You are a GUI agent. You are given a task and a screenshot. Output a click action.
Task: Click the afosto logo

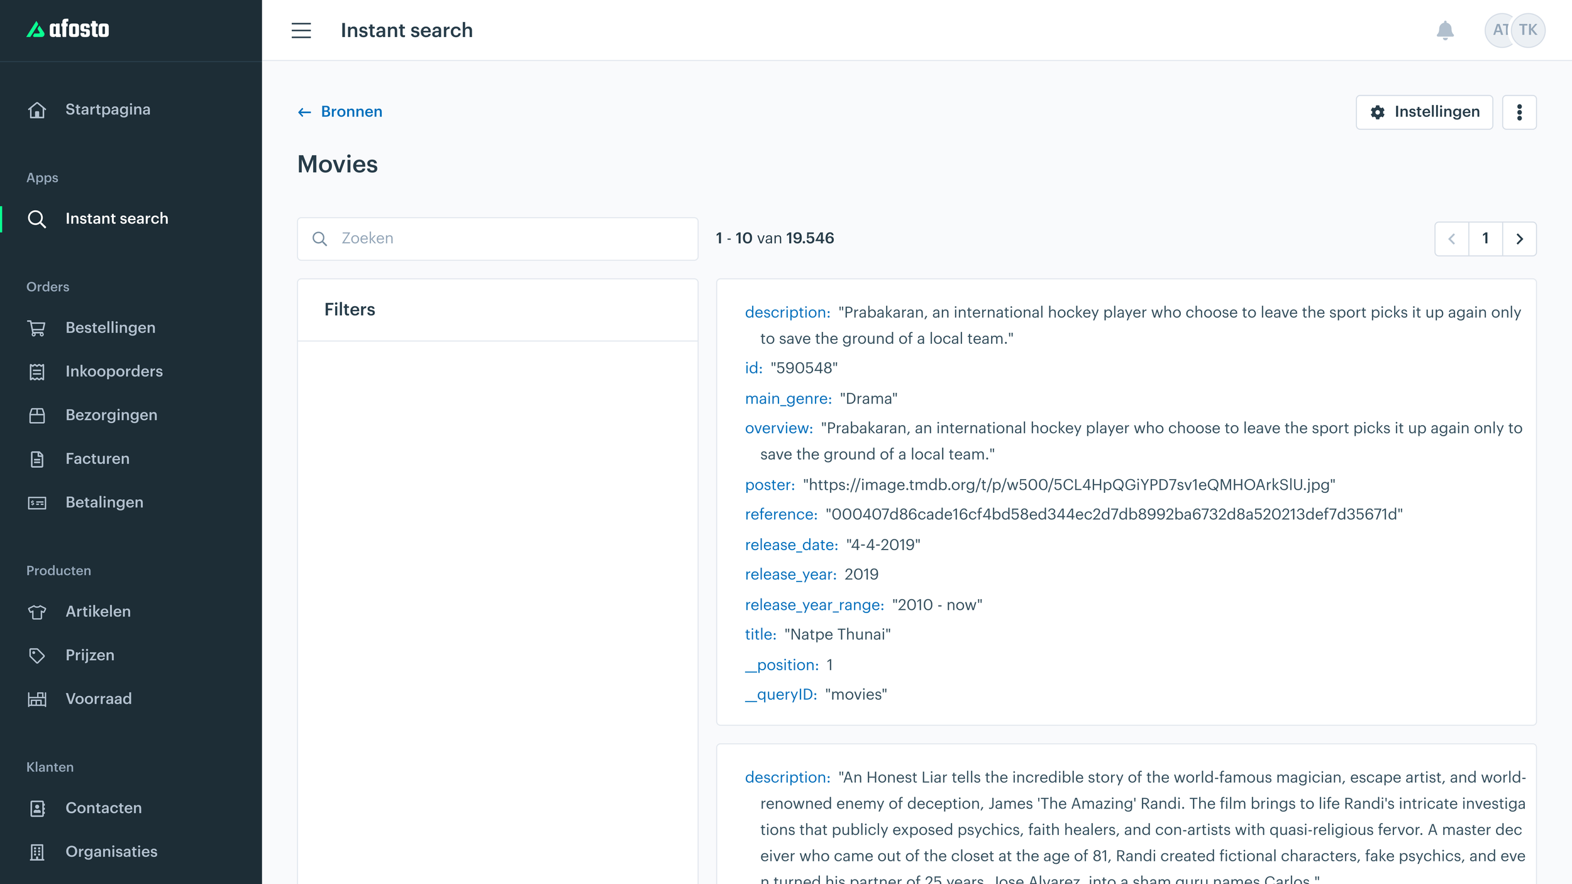[68, 29]
